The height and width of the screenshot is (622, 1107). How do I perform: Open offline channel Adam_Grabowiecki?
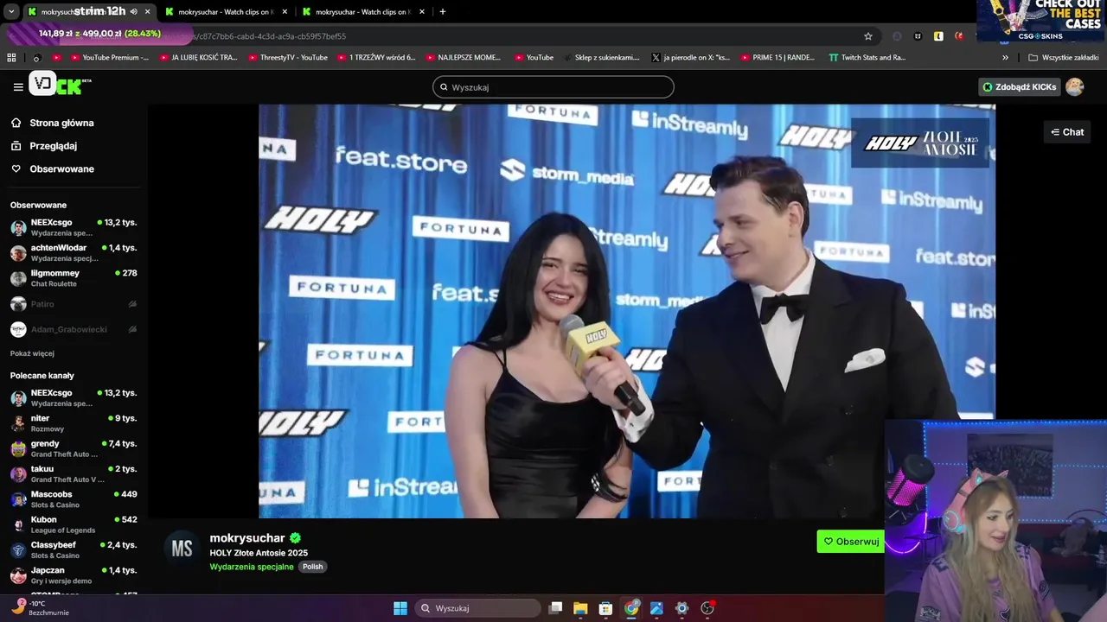click(74, 329)
